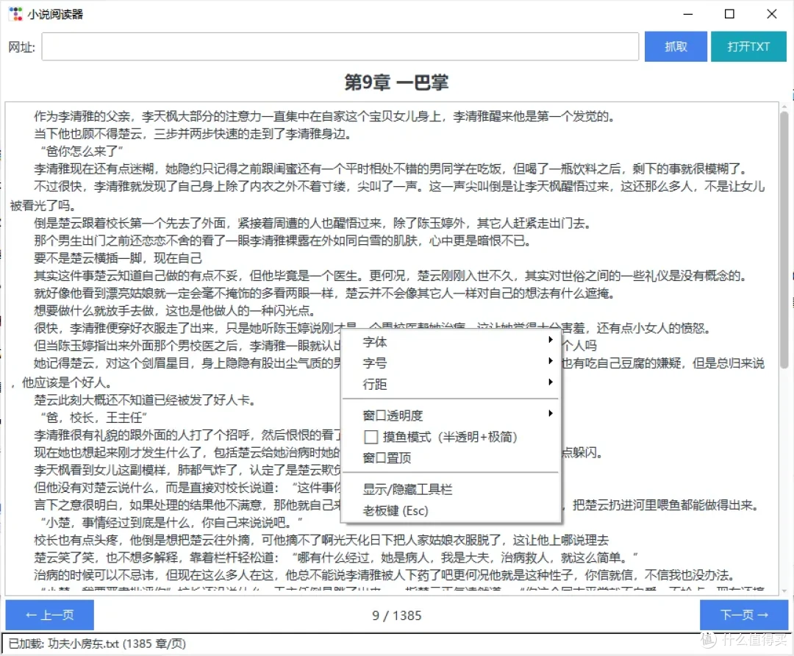794x656 pixels.
Task: Go to previous page with 上一页
Action: [50, 615]
